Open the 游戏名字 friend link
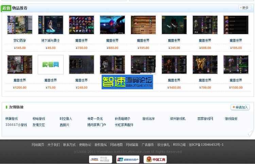The width and height of the screenshot is (255, 164). pyautogui.click(x=149, y=119)
